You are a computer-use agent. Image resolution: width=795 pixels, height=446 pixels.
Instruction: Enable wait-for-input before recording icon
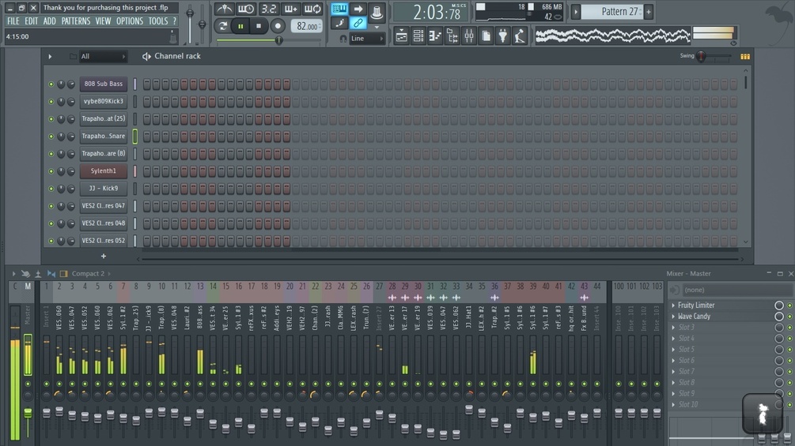click(246, 9)
